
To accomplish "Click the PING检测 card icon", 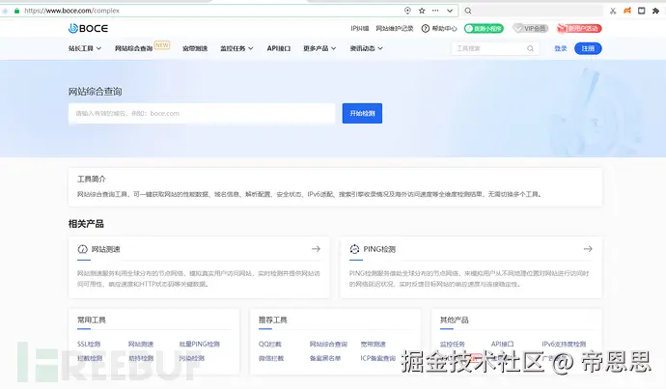I will point(354,249).
